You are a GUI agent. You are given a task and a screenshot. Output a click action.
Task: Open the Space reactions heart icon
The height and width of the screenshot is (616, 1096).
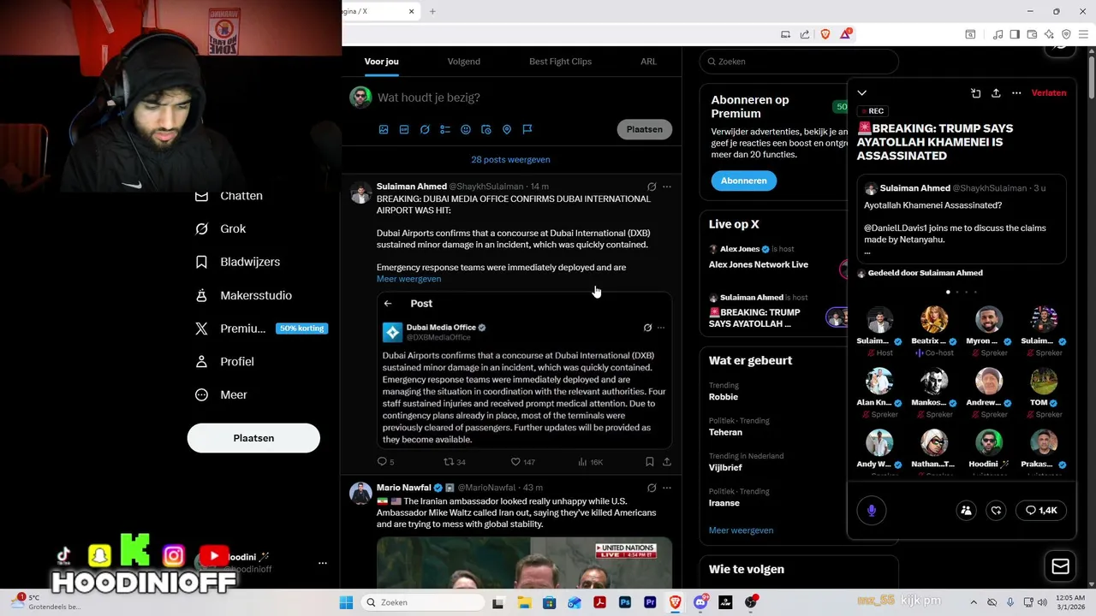pos(996,511)
